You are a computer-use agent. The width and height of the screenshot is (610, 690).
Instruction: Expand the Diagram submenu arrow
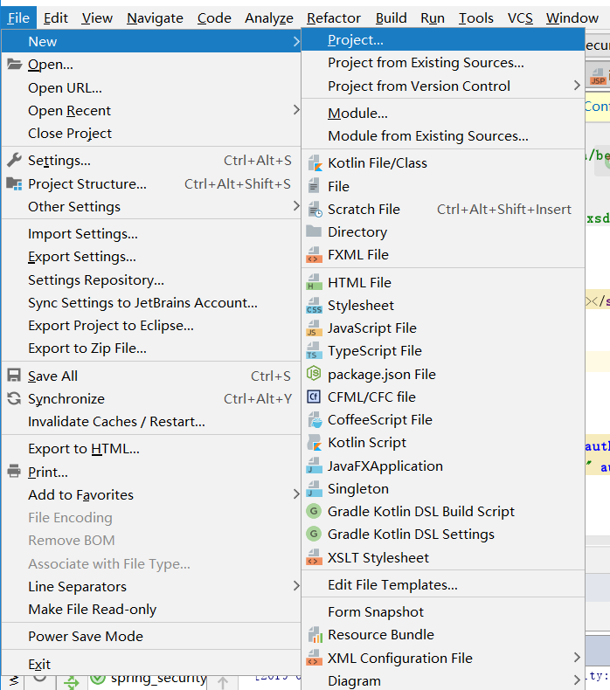(x=577, y=680)
